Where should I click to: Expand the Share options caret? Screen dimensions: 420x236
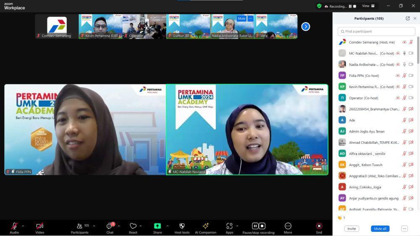[x=168, y=226]
